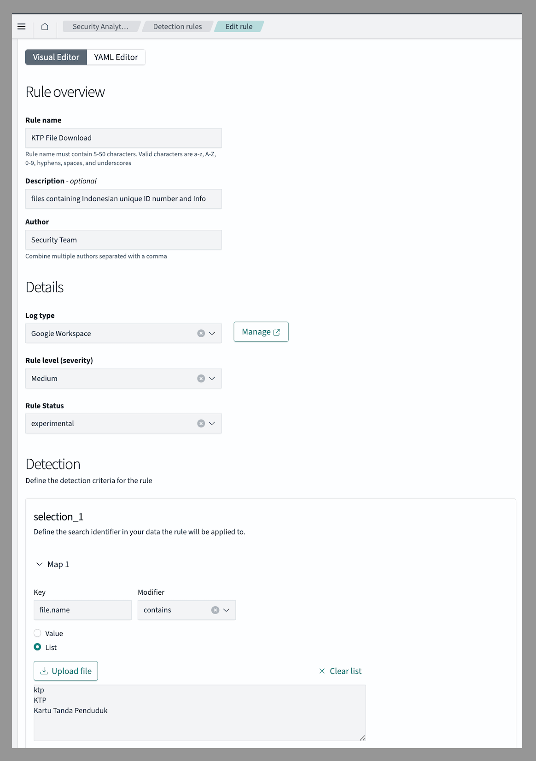Screen dimensions: 536x761
Task: Open the Rule level severity dropdown
Action: coord(212,379)
